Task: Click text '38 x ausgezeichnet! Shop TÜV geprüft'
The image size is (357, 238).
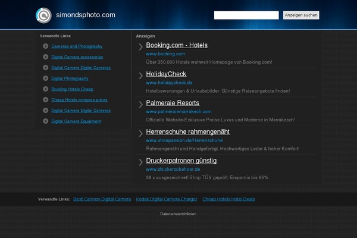Action: tap(187, 178)
